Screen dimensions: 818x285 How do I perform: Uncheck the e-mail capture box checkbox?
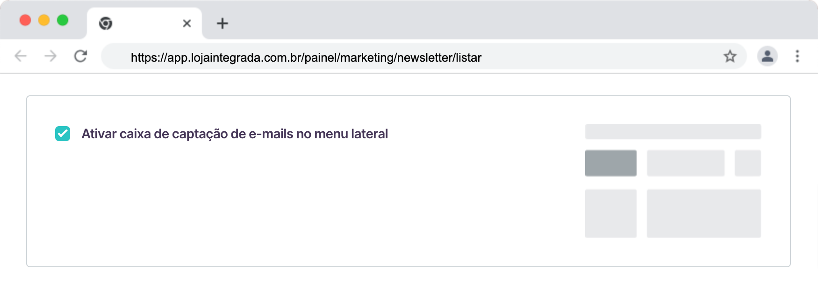coord(63,134)
